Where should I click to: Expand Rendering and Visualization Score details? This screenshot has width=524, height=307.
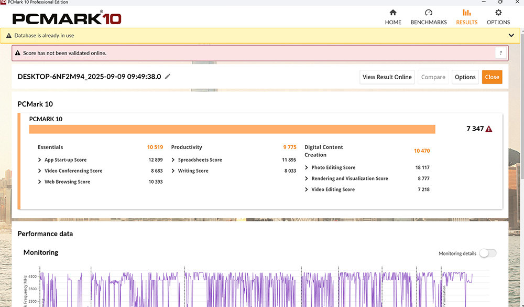click(307, 178)
